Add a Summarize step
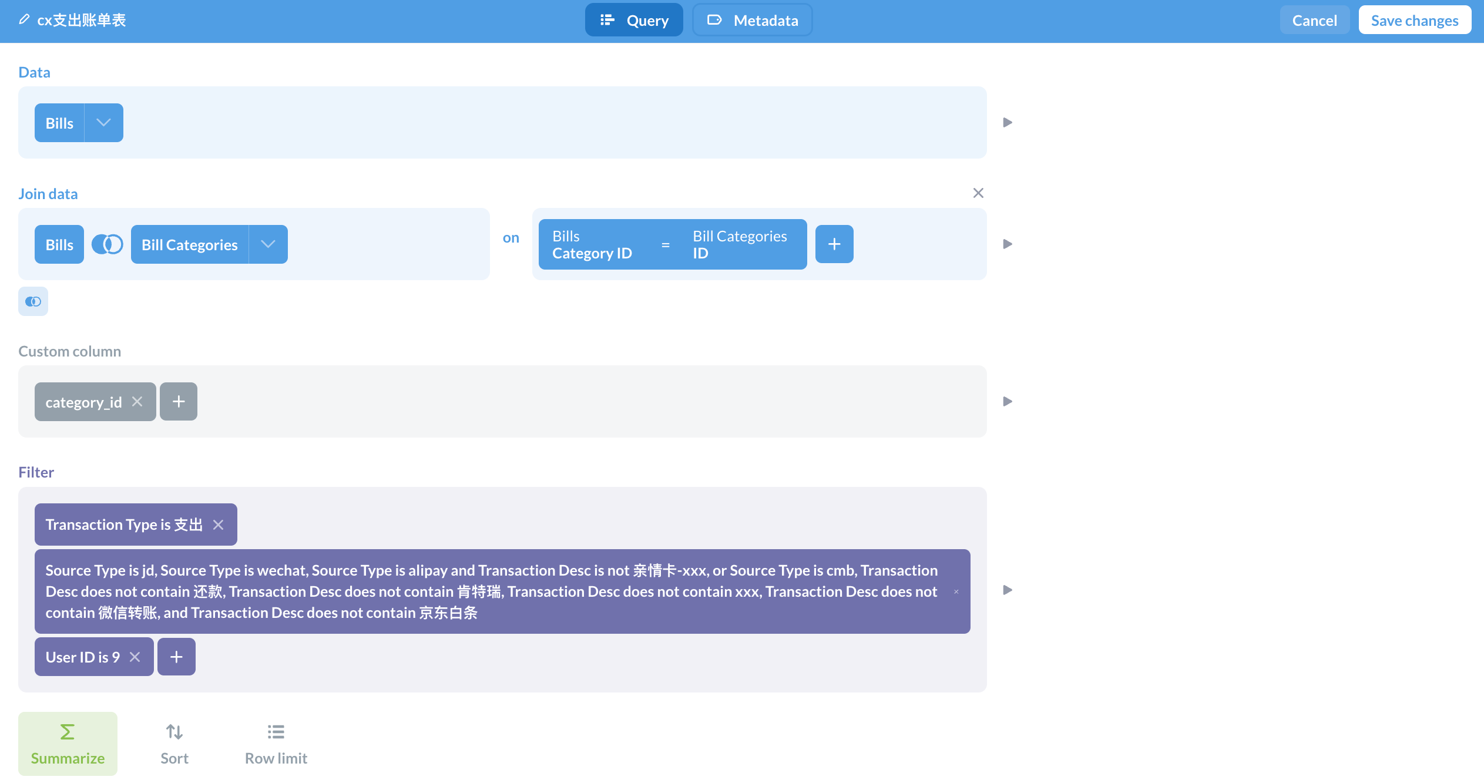Screen dimensions: 1484x780 68,744
